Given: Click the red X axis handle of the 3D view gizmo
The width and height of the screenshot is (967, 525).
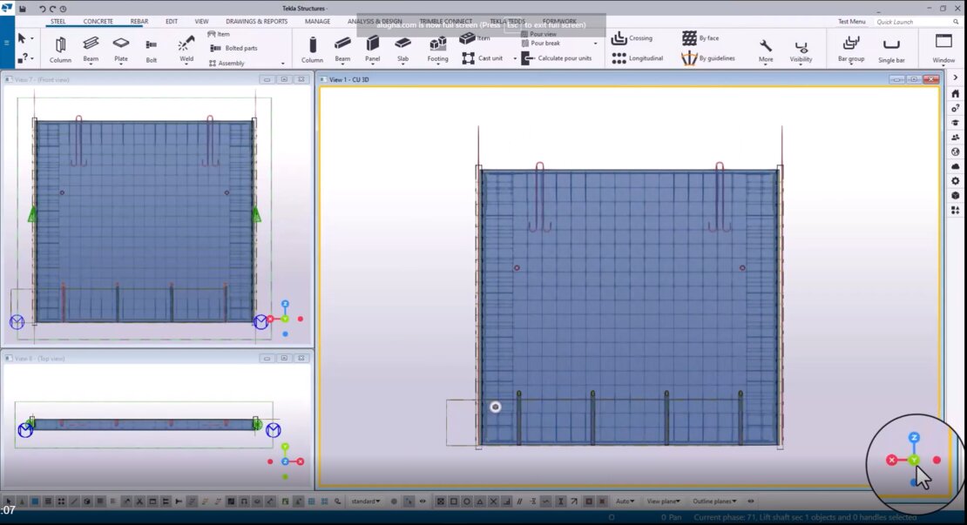Looking at the screenshot, I should 892,460.
